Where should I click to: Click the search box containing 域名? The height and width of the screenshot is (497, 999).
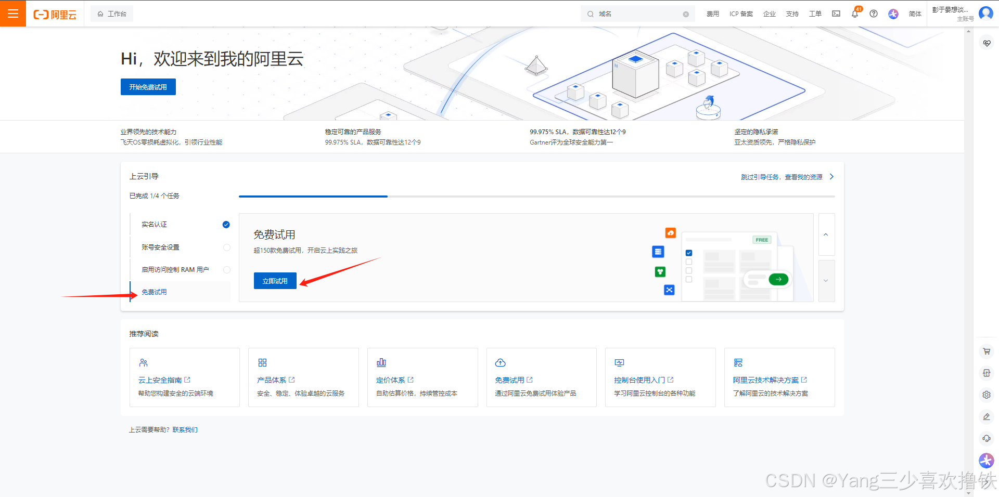click(637, 14)
